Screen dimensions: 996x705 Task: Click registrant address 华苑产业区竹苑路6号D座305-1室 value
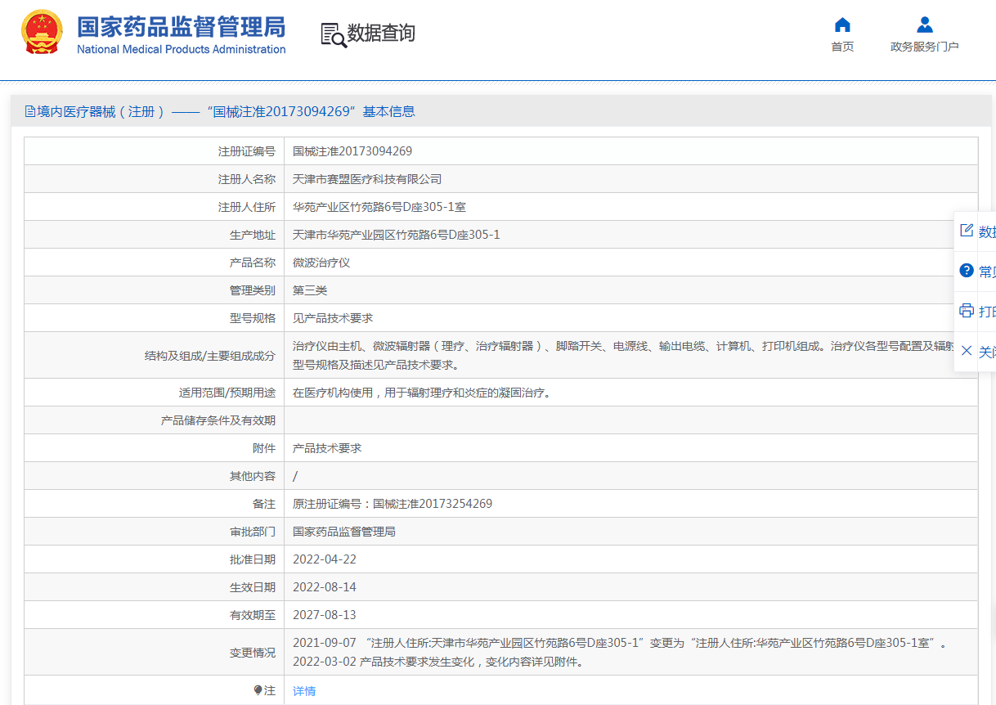tap(379, 207)
